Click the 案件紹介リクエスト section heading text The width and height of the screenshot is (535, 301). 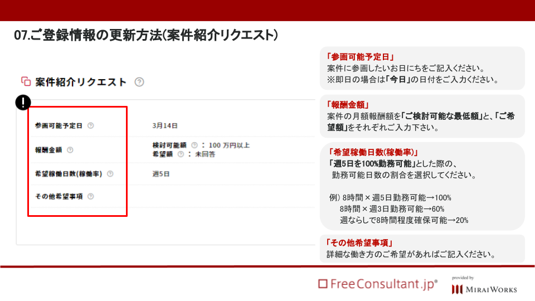point(81,82)
